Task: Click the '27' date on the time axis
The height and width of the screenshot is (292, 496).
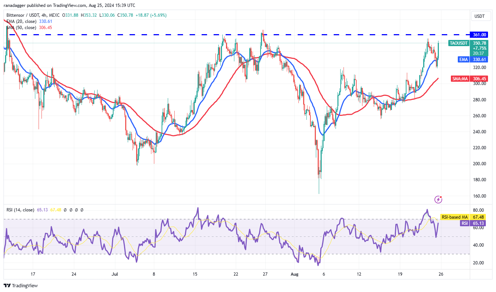Action: [265, 274]
